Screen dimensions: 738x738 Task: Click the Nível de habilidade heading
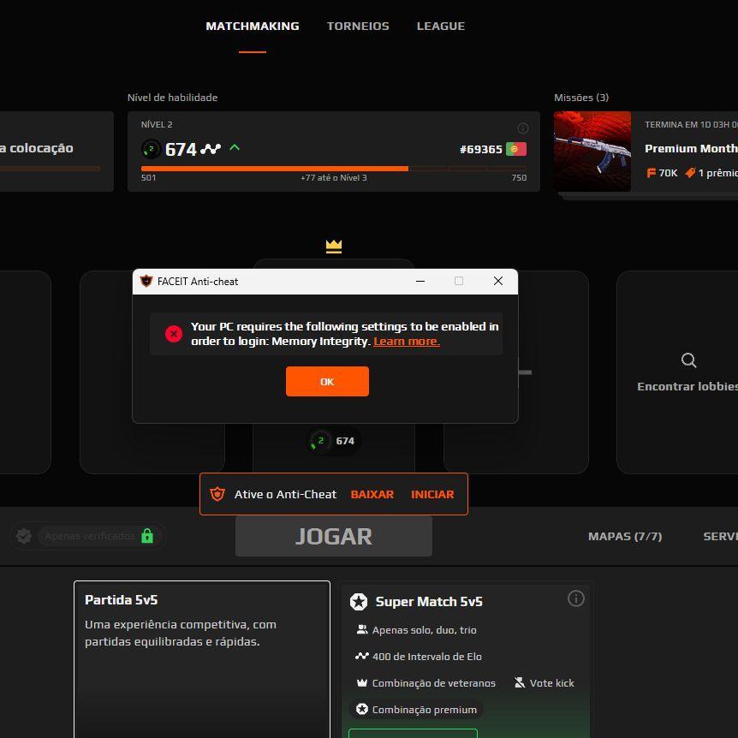(172, 98)
